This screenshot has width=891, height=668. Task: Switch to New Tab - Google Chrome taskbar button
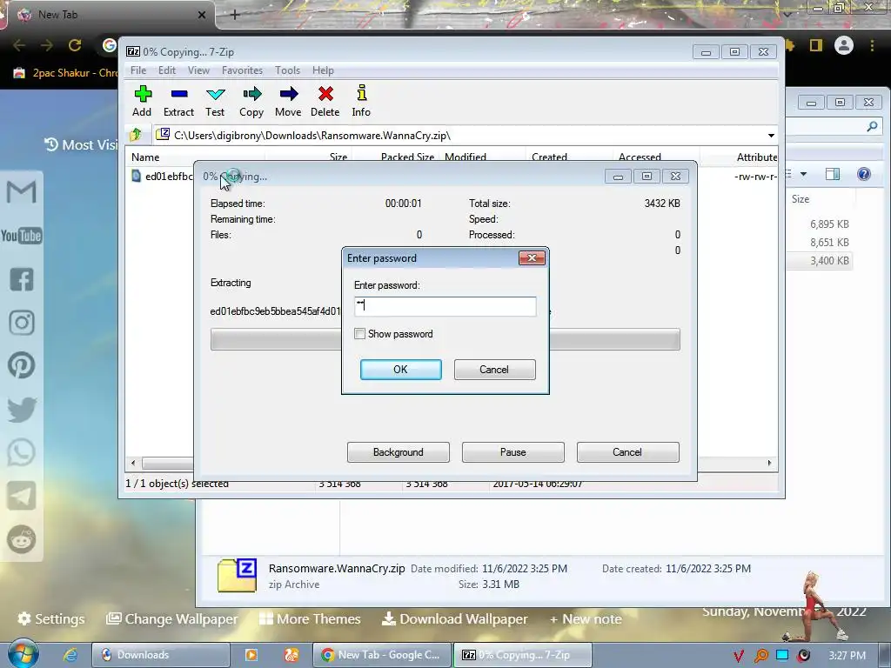click(x=382, y=655)
